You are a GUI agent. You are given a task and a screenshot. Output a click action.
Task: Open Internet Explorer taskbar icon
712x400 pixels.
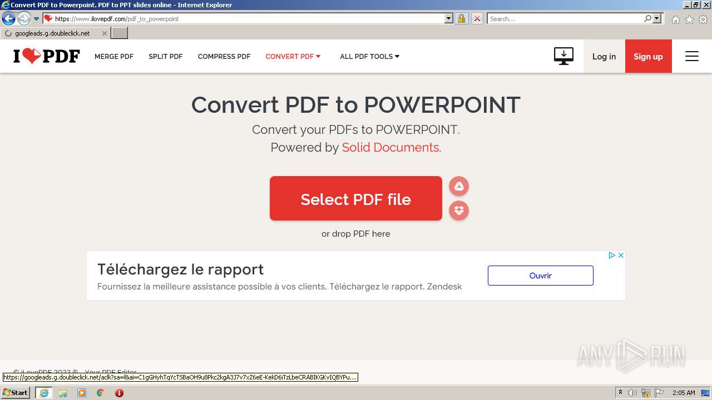44,393
